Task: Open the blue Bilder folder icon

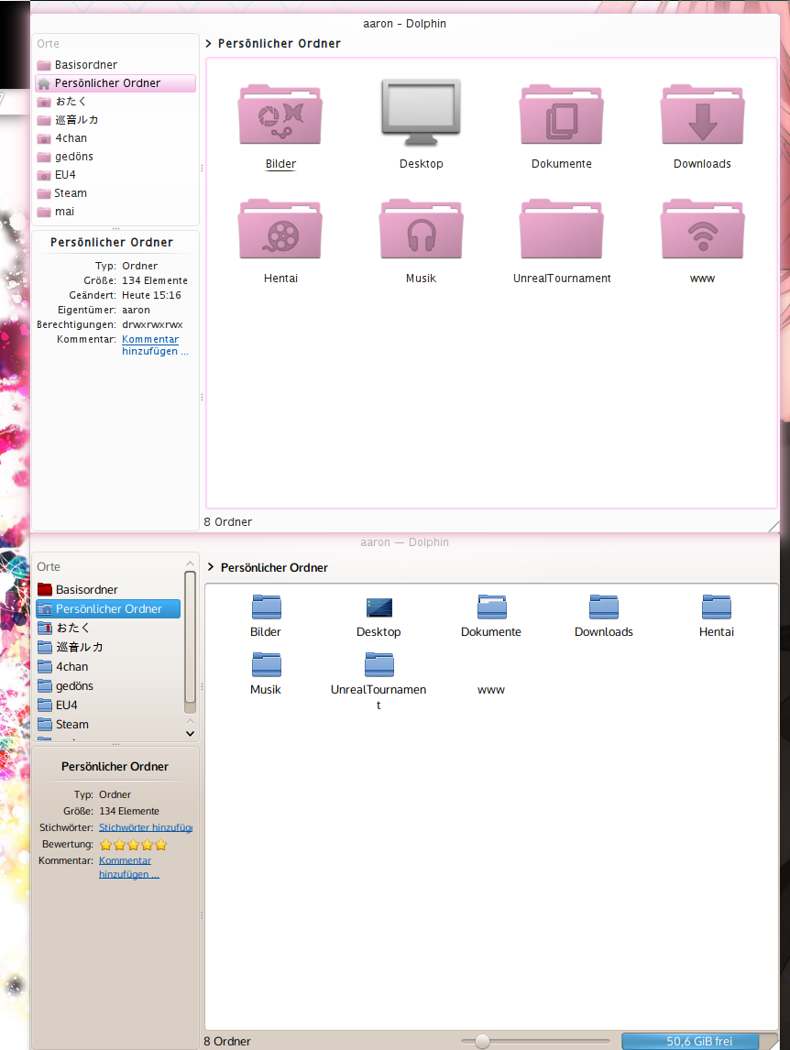Action: pos(266,607)
